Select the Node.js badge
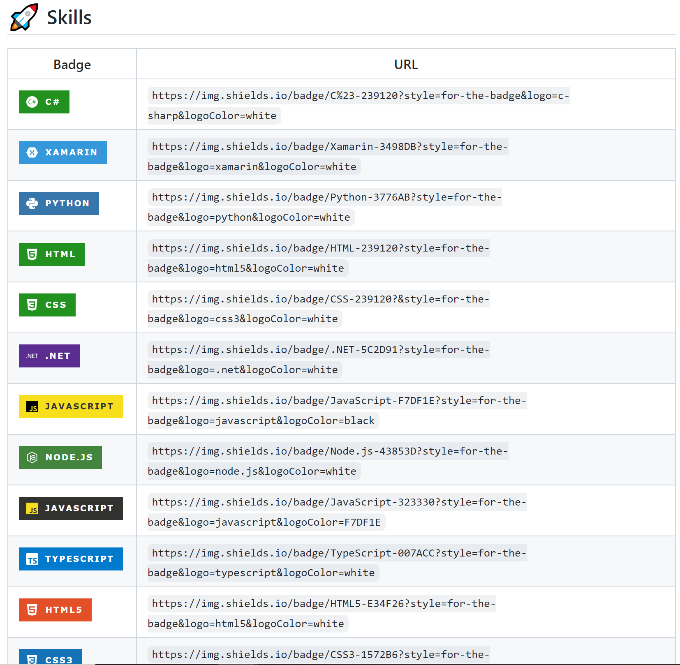 click(x=60, y=457)
